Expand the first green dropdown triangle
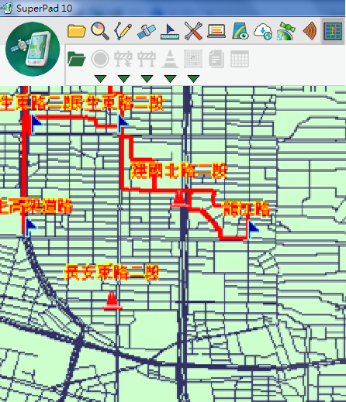This screenshot has height=402, width=346. pos(101,79)
